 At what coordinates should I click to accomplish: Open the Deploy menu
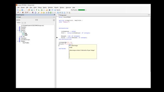45,7
